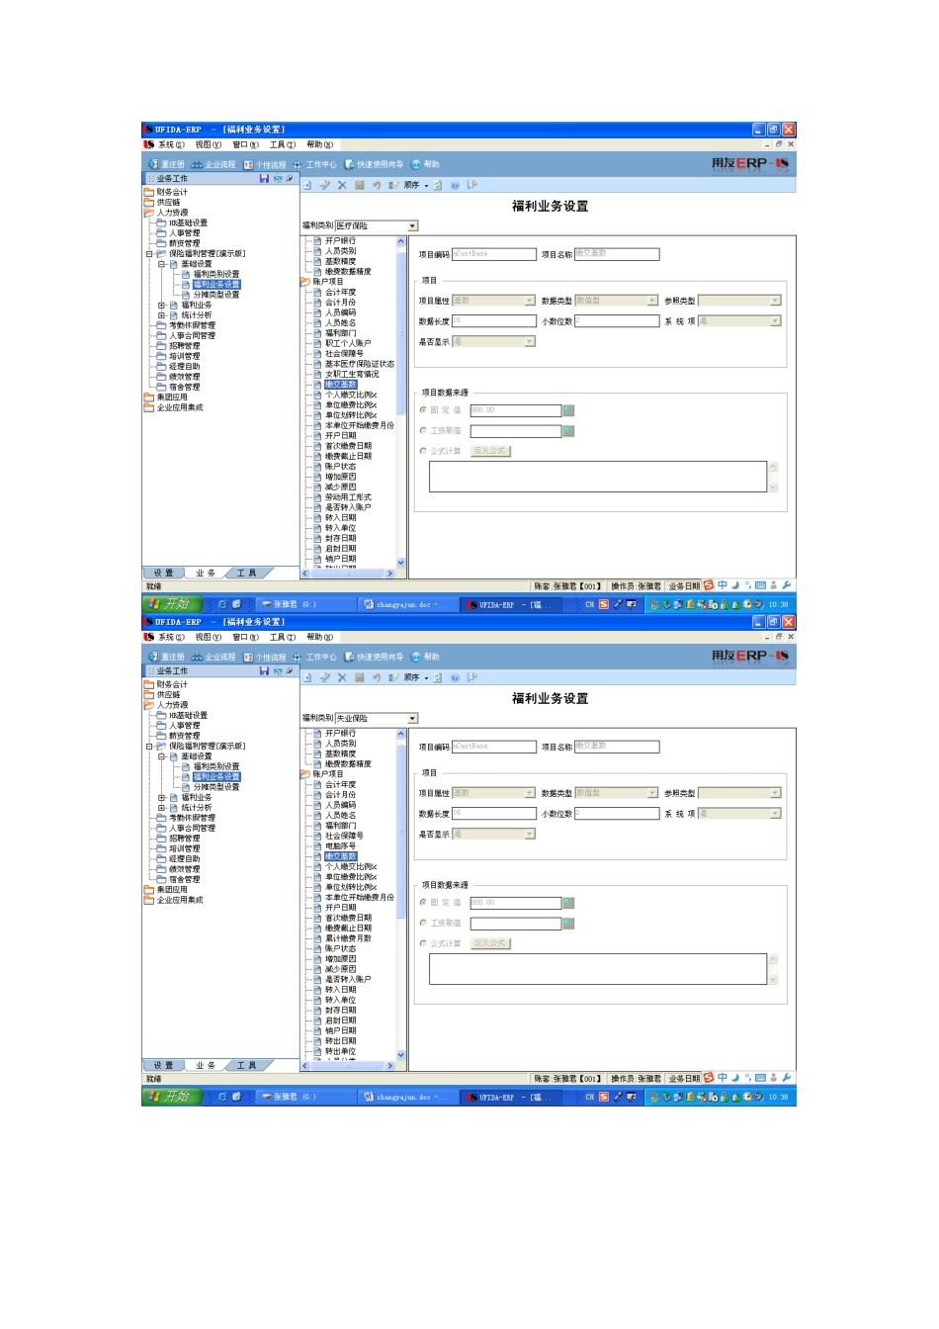The height and width of the screenshot is (1329, 939).
Task: Click save disk icon in 医疗保险 window toolbar
Action: (x=359, y=185)
